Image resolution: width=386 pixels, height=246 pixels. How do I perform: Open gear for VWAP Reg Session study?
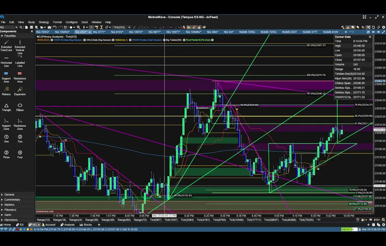pos(84,40)
